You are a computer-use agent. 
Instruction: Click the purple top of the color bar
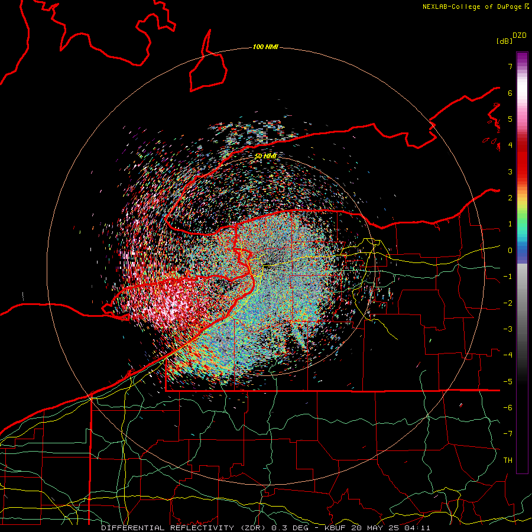tap(522, 58)
